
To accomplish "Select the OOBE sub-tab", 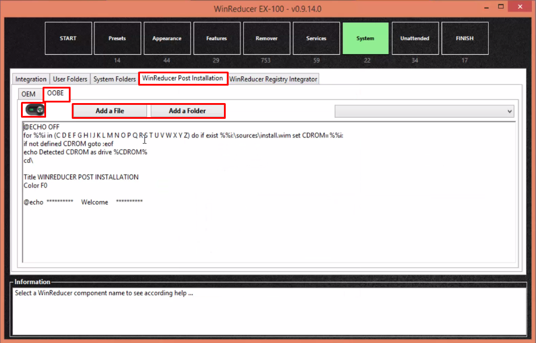I will (x=56, y=94).
